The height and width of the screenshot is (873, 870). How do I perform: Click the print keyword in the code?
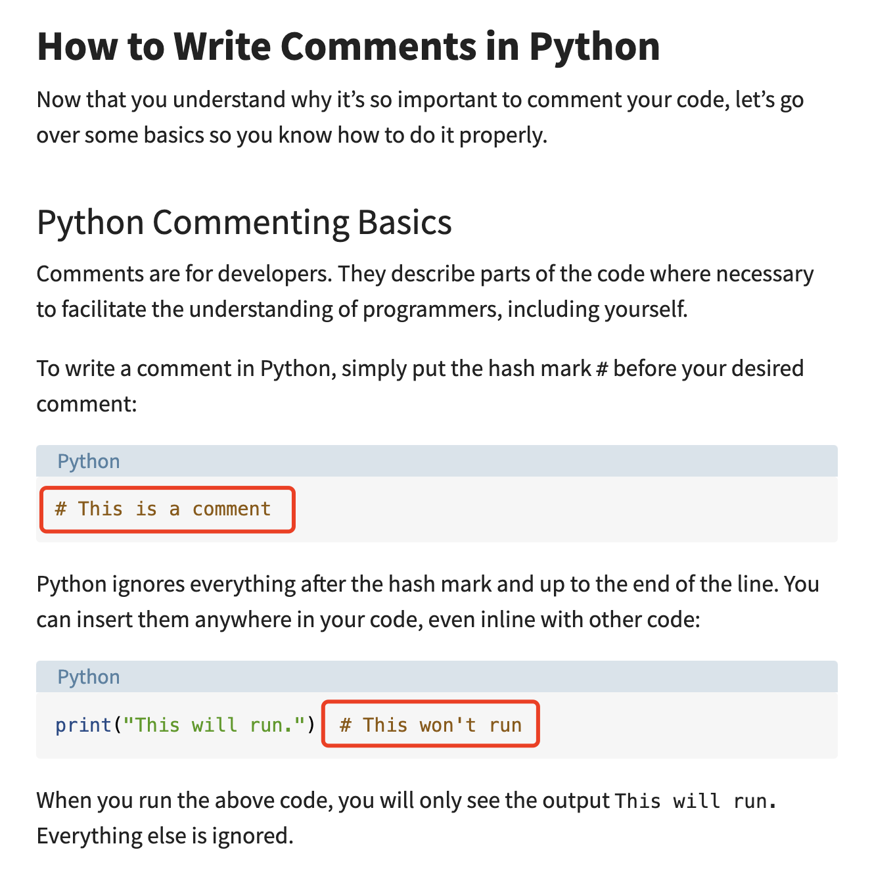[83, 724]
